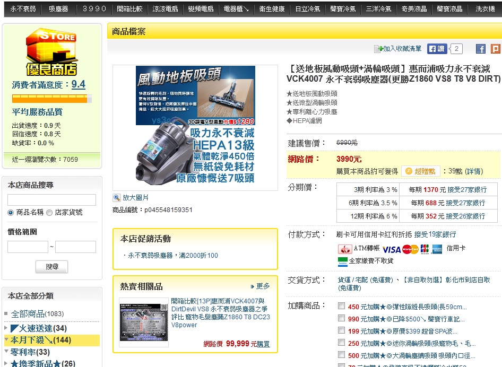
Task: Click the 超贈點 bonus points badge
Action: click(421, 171)
